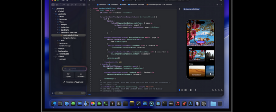Click the add button beside navigator Filter
The width and height of the screenshot is (276, 112).
[53, 93]
